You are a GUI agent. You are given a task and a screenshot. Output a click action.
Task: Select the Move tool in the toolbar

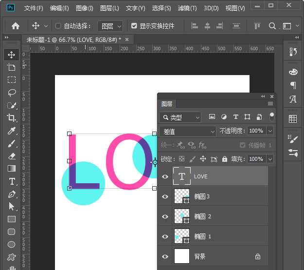pos(12,55)
